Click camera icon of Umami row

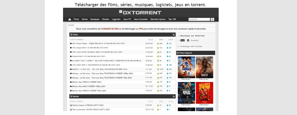point(71,56)
